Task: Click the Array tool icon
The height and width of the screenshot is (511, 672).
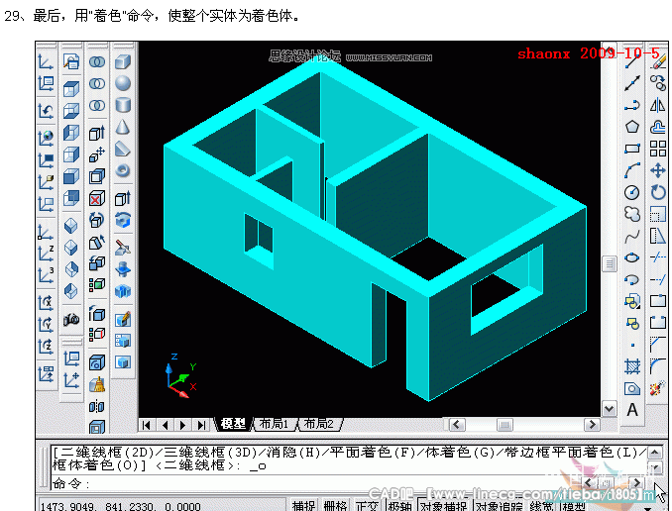Action: [658, 149]
